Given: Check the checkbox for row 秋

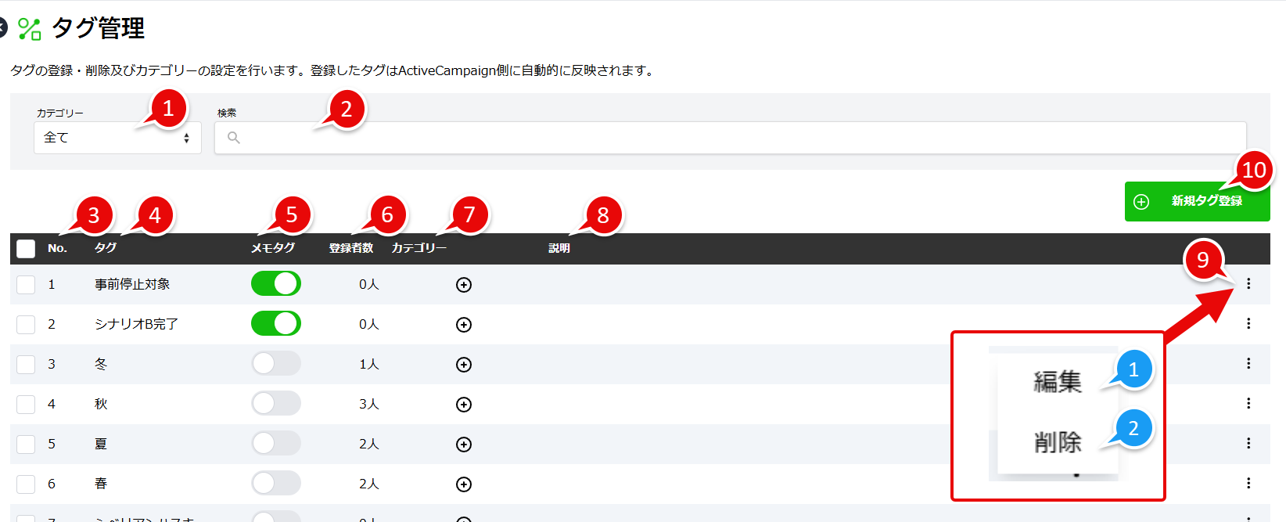Looking at the screenshot, I should (26, 404).
